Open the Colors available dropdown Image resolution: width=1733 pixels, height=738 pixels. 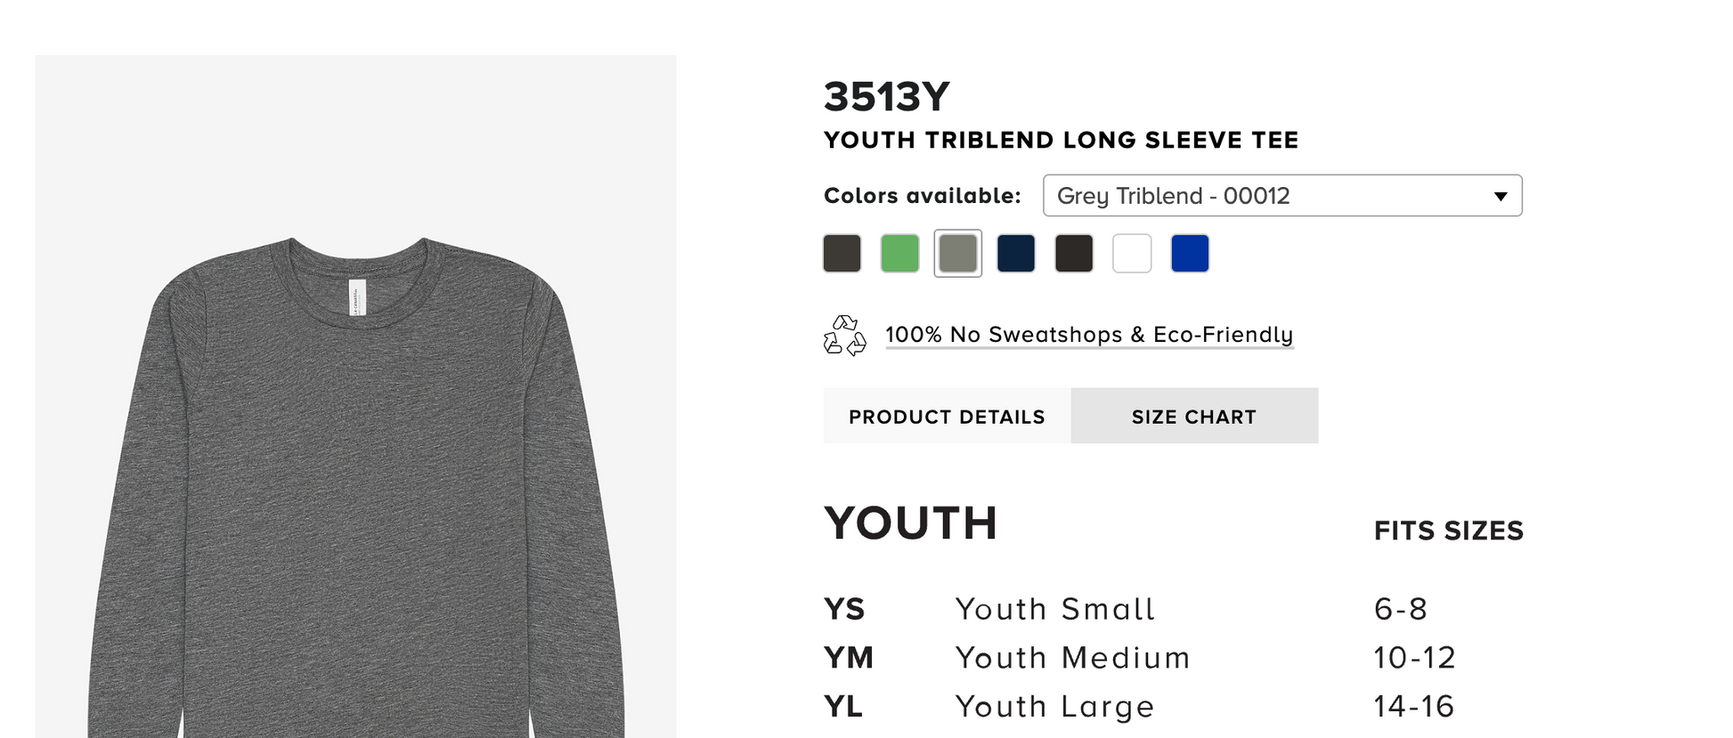coord(1282,196)
